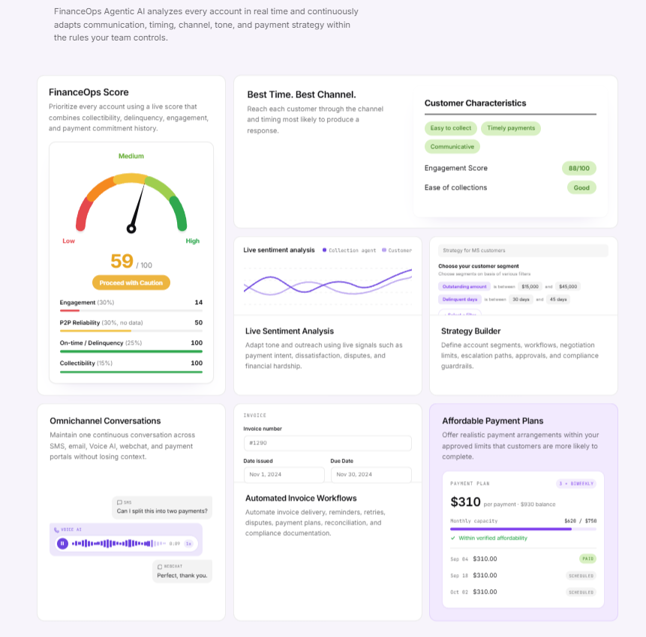Click the $620 / $750 capacity value

click(x=581, y=521)
